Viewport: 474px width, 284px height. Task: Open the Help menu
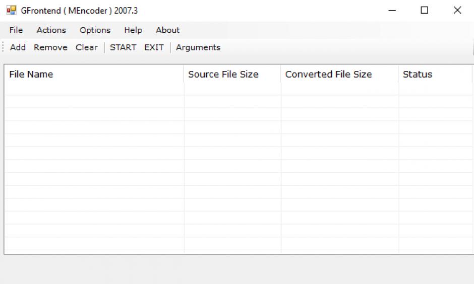pyautogui.click(x=133, y=30)
